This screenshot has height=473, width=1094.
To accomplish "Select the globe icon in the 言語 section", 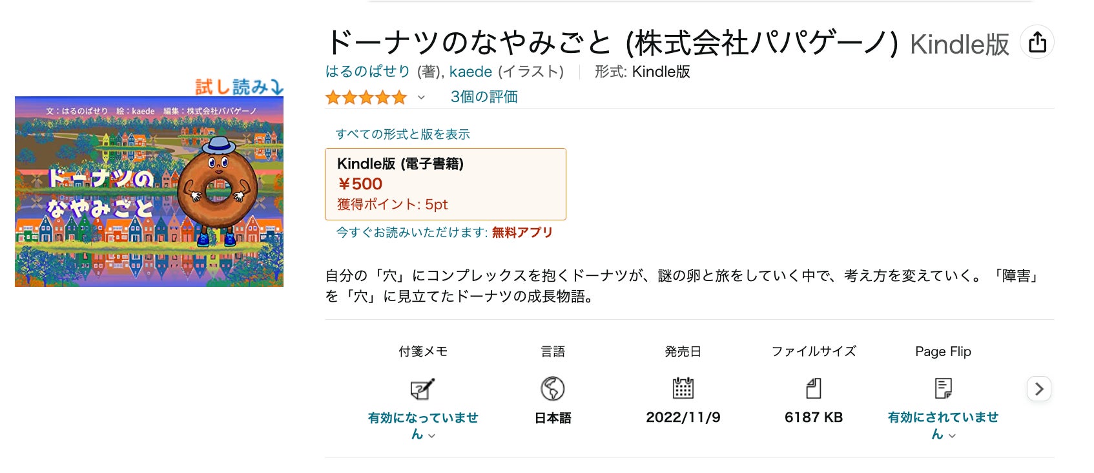I will 552,389.
